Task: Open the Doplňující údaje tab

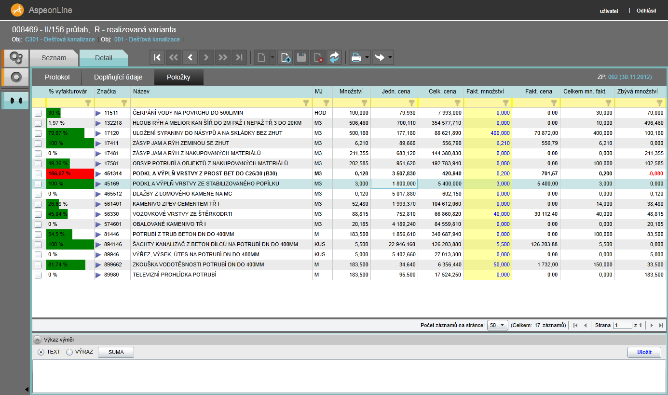Action: (118, 77)
